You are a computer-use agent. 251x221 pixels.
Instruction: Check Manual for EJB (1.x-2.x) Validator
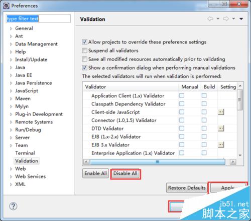pos(182,136)
